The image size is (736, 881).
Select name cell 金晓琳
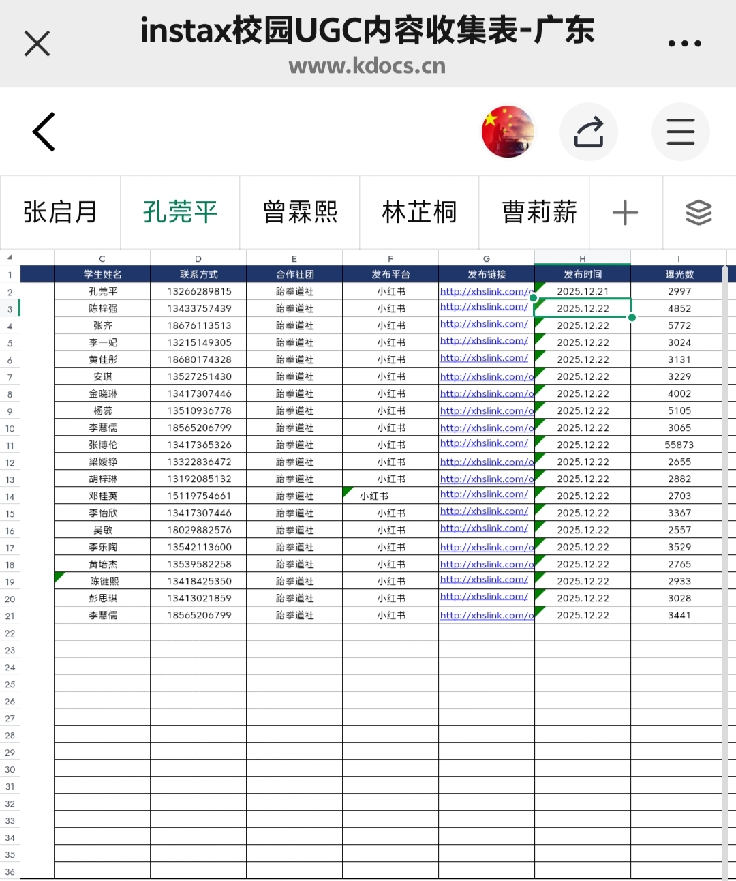click(x=102, y=393)
